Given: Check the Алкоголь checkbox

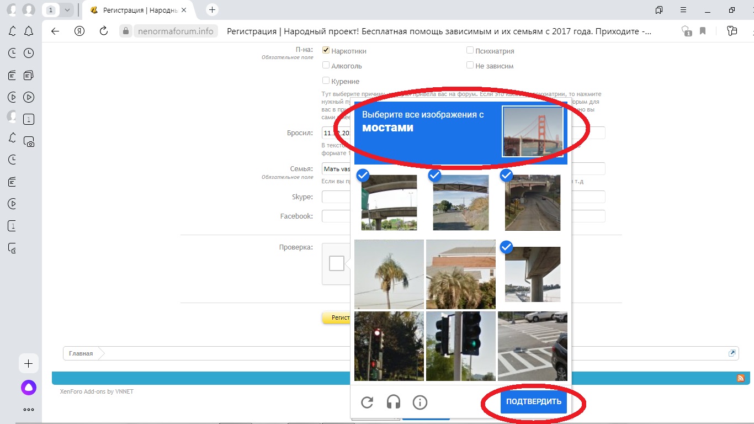Looking at the screenshot, I should tap(326, 65).
